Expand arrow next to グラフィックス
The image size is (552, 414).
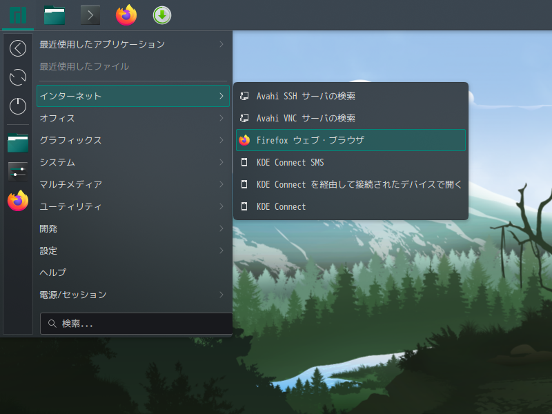[221, 140]
